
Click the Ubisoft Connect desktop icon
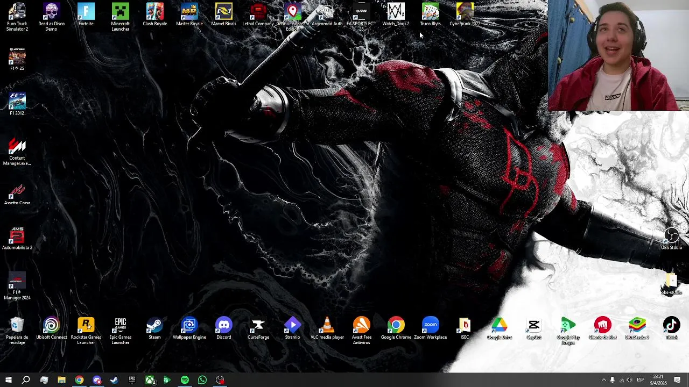[x=52, y=328]
